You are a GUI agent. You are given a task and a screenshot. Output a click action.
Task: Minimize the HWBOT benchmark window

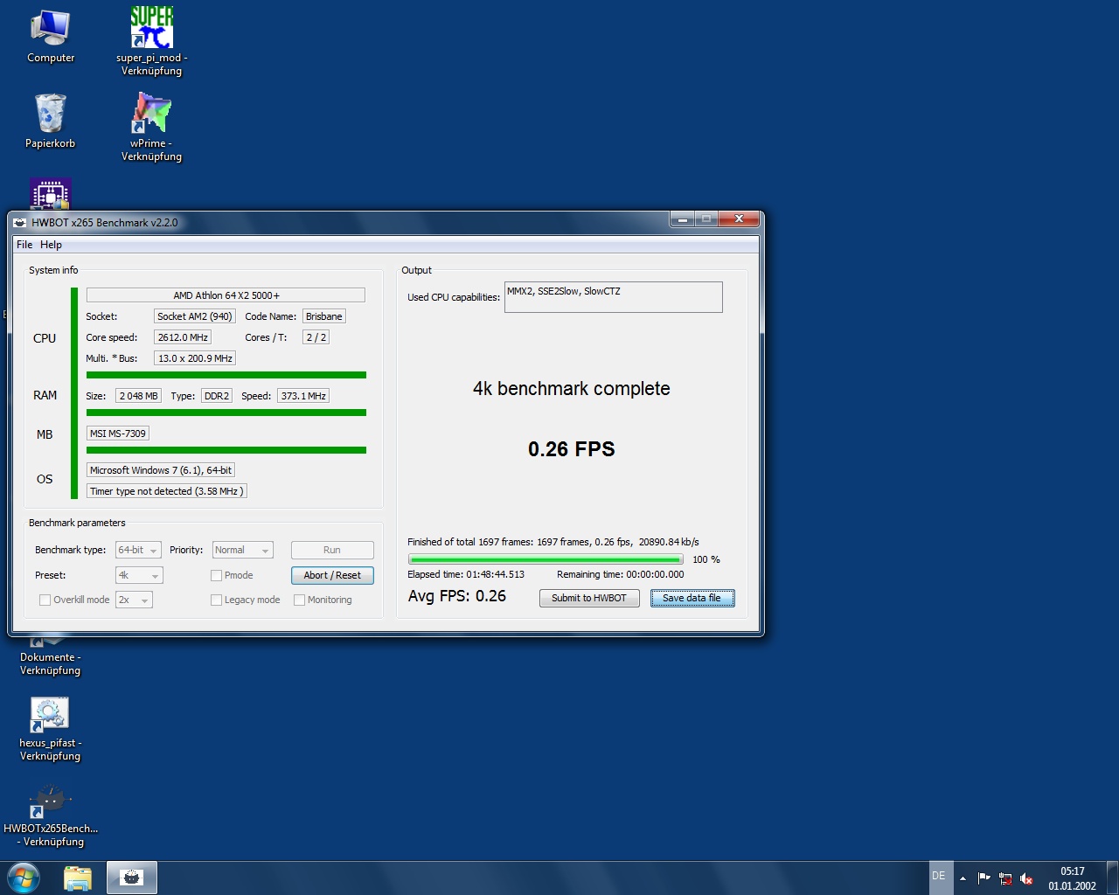pos(683,219)
